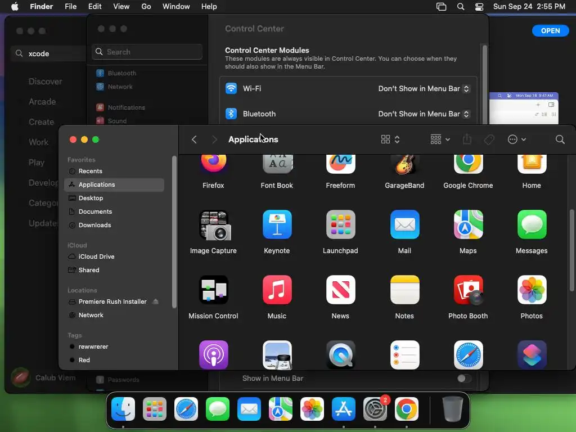Select the QuickTime Player app icon
Viewport: 576px width, 432px height.
point(340,355)
